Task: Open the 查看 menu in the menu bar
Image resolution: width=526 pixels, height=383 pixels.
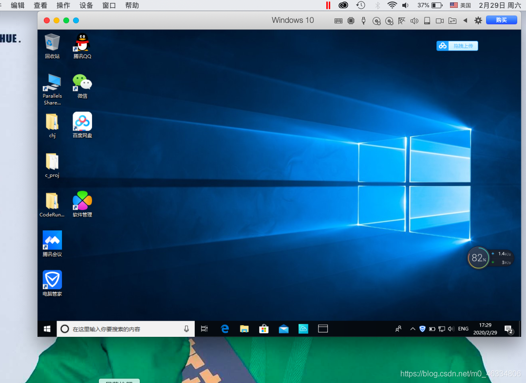Action: coord(40,5)
